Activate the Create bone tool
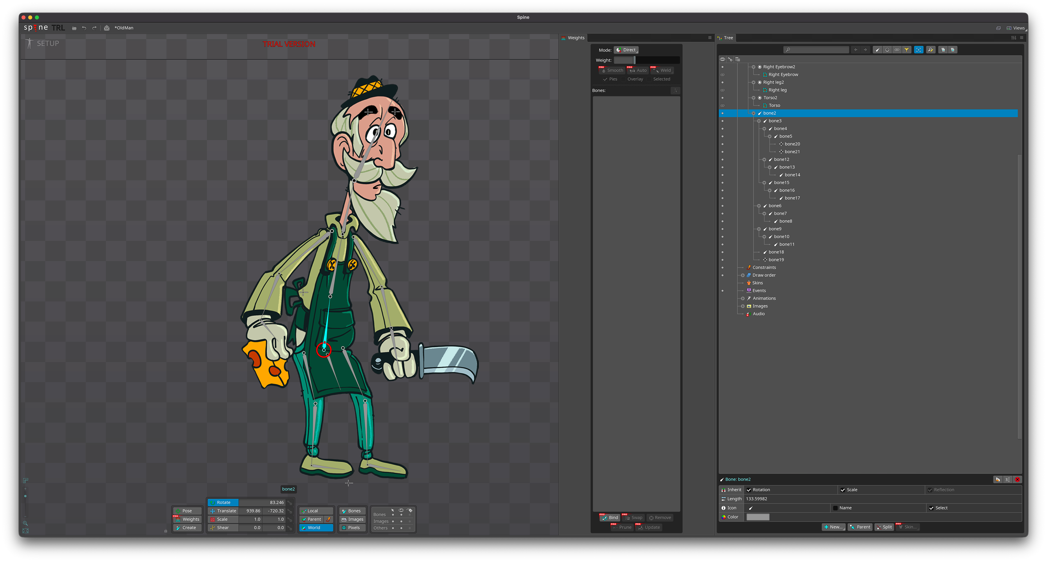The height and width of the screenshot is (562, 1047). [x=187, y=527]
